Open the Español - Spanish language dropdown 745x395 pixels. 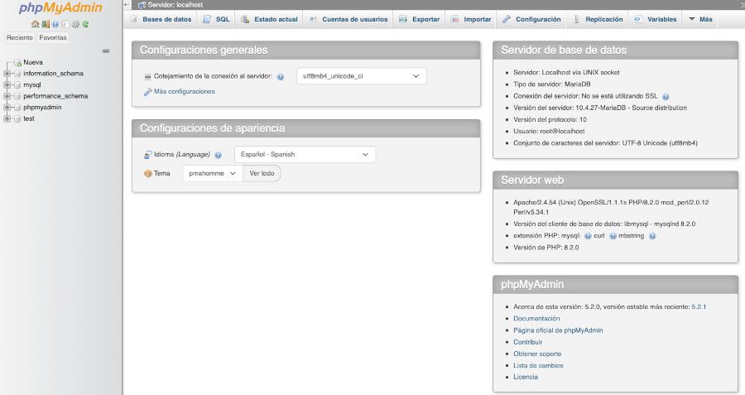click(x=305, y=155)
